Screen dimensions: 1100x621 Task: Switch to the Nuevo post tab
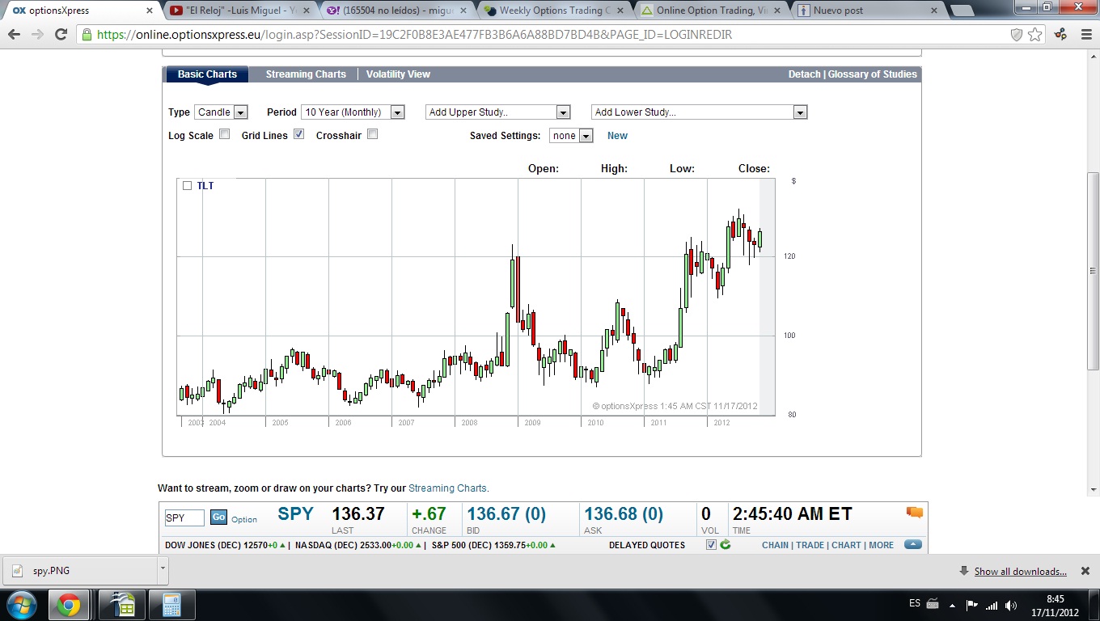click(x=867, y=11)
